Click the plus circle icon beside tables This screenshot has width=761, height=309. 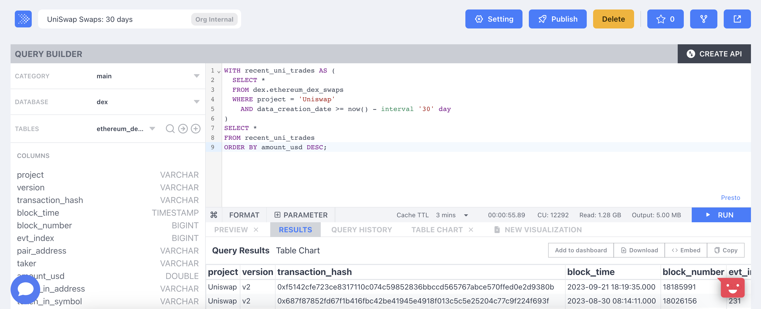pyautogui.click(x=196, y=129)
